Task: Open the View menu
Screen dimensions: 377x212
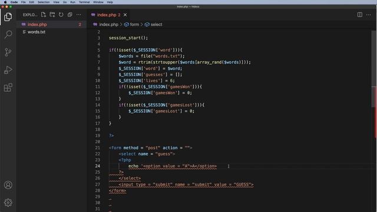Action: tap(57, 2)
